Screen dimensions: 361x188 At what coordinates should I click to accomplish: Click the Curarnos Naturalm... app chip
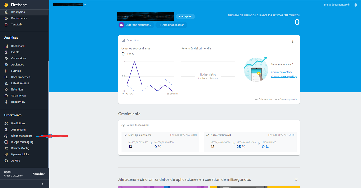click(x=136, y=25)
